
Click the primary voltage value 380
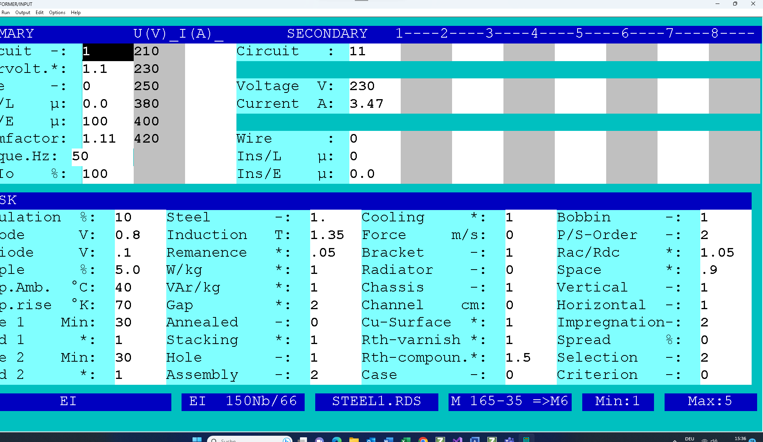pos(159,104)
